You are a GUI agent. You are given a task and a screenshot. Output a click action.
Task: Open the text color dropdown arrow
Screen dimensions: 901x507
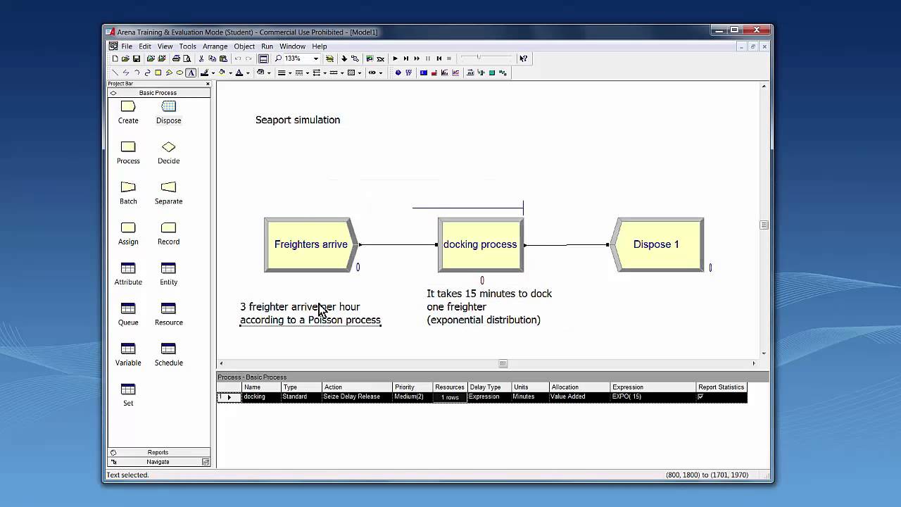pos(248,73)
